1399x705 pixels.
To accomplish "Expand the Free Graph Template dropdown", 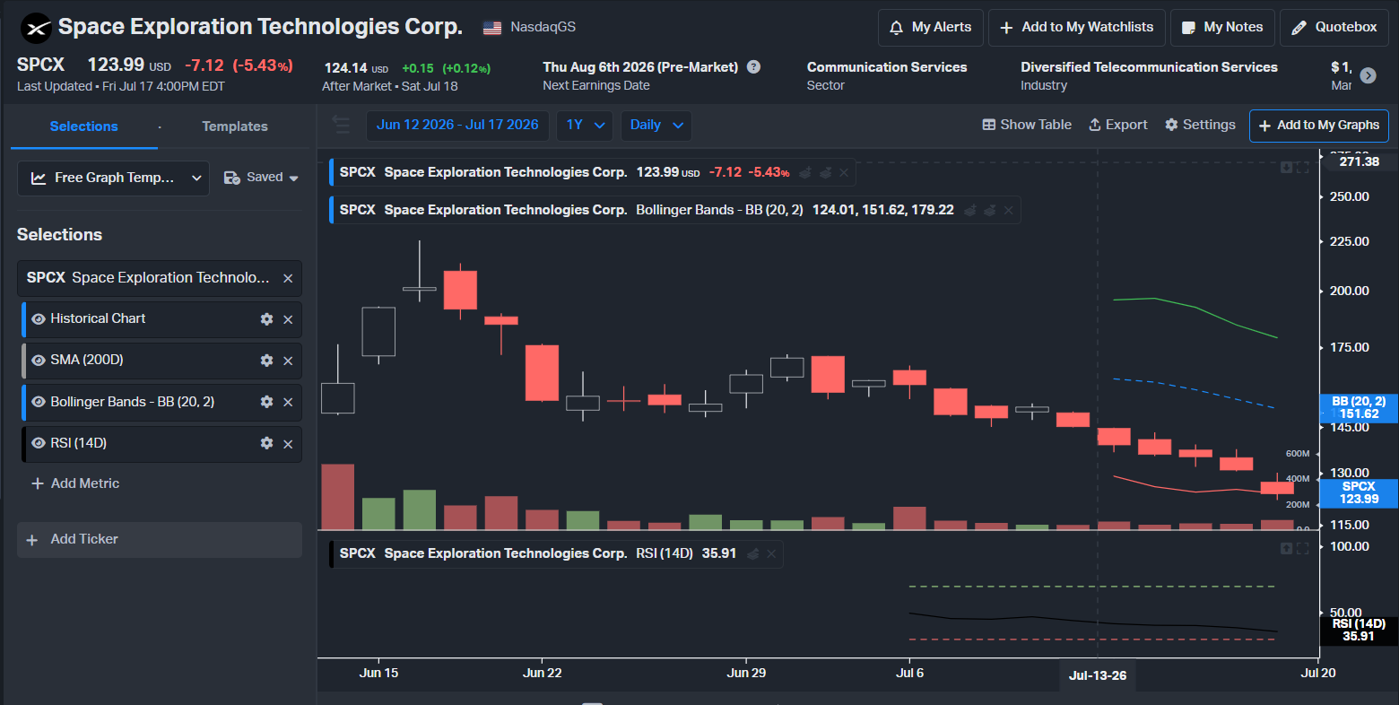I will (x=113, y=178).
